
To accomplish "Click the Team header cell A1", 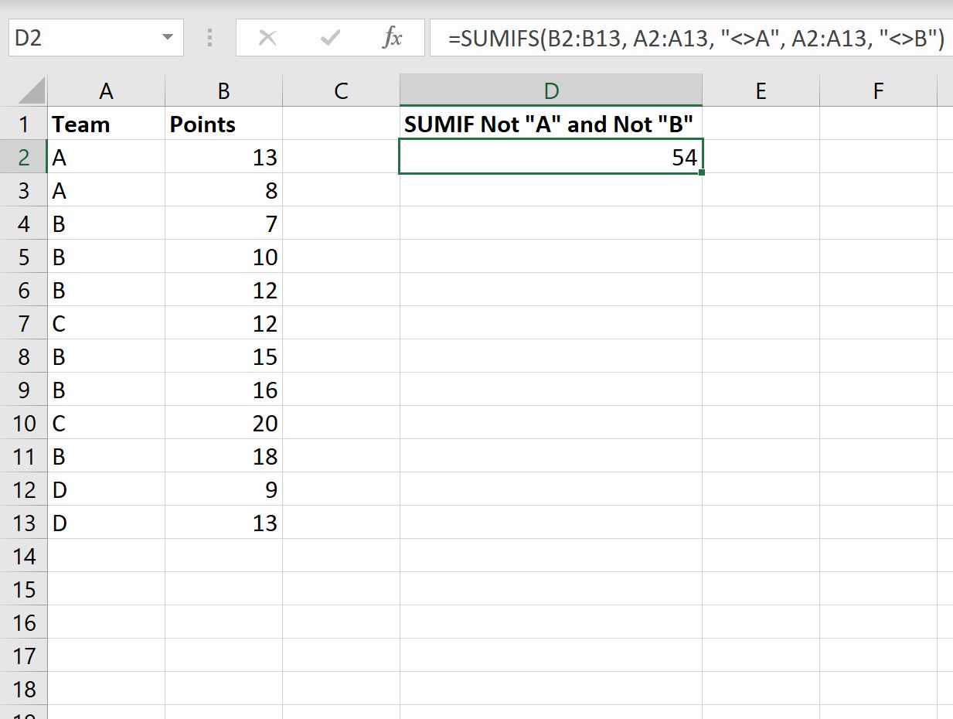I will click(x=106, y=124).
